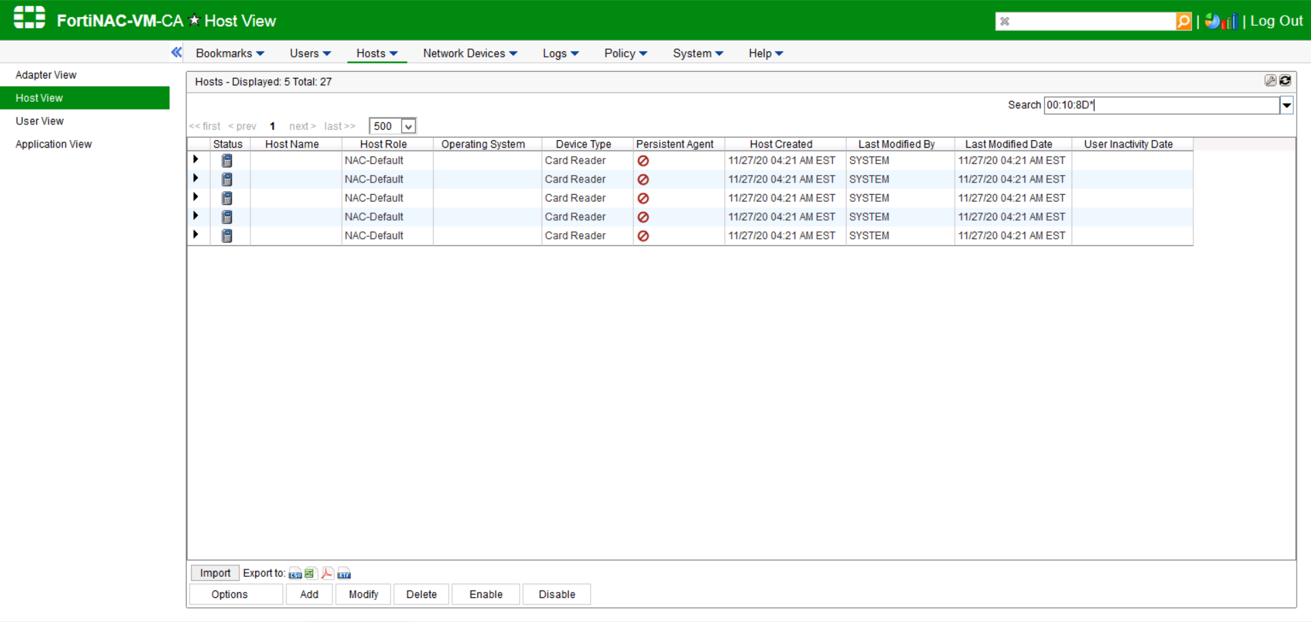Open the wrench configuration icon

[1270, 81]
